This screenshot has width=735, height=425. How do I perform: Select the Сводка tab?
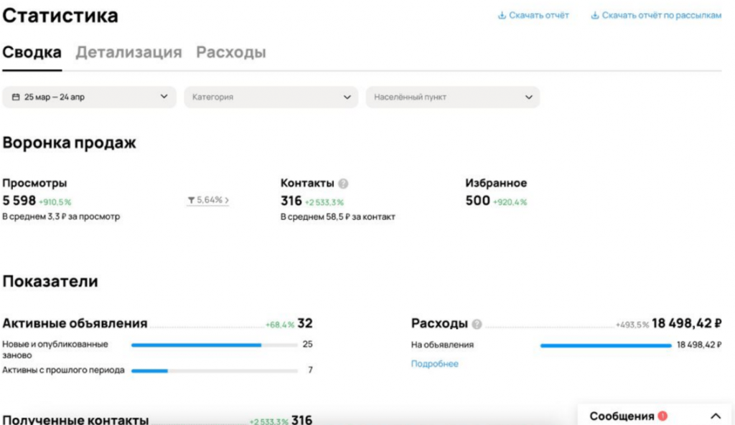[x=32, y=52]
